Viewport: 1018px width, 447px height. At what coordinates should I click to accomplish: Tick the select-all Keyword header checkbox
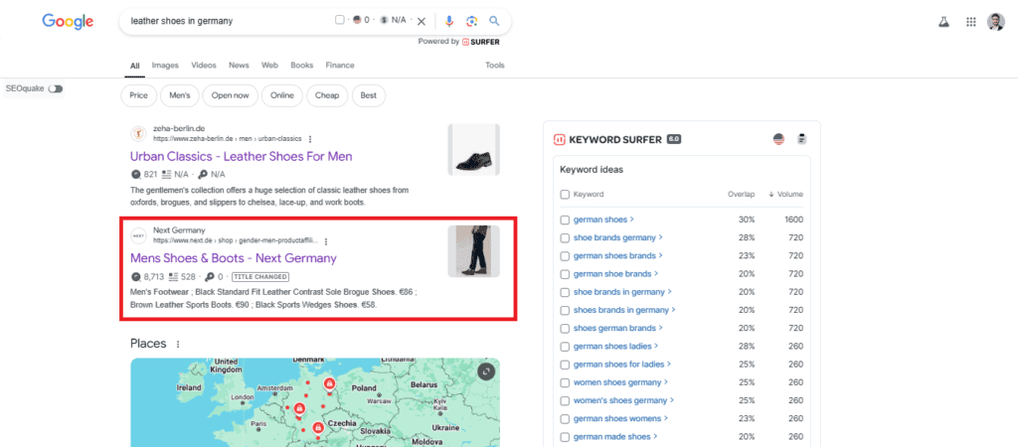[x=566, y=195]
